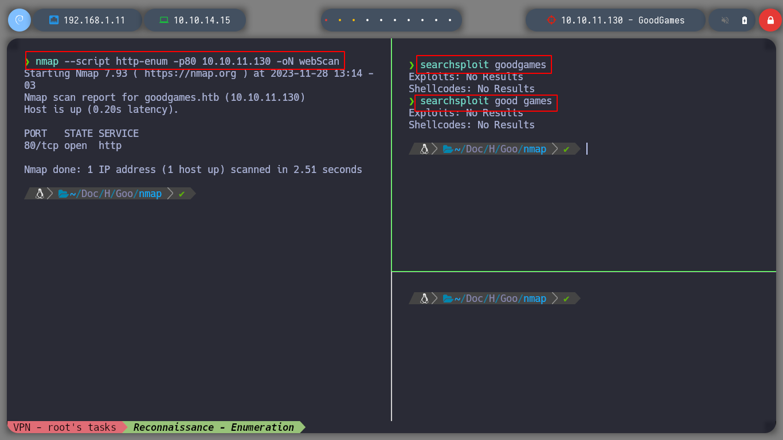Viewport: 783px width, 440px height.
Task: Click the 'searchsploit good games' command
Action: click(486, 101)
